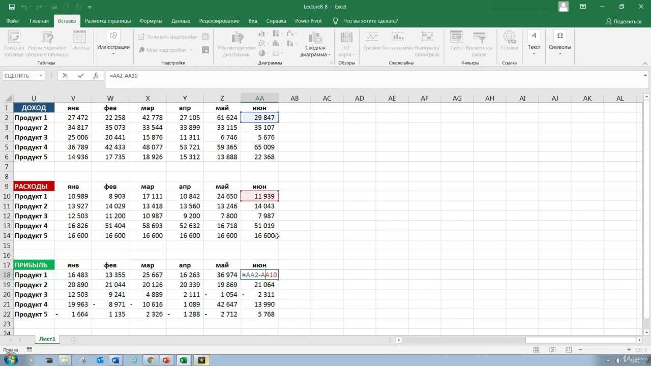
Task: Insert a PivotChart via Сводная диаграмма icon
Action: pos(315,38)
